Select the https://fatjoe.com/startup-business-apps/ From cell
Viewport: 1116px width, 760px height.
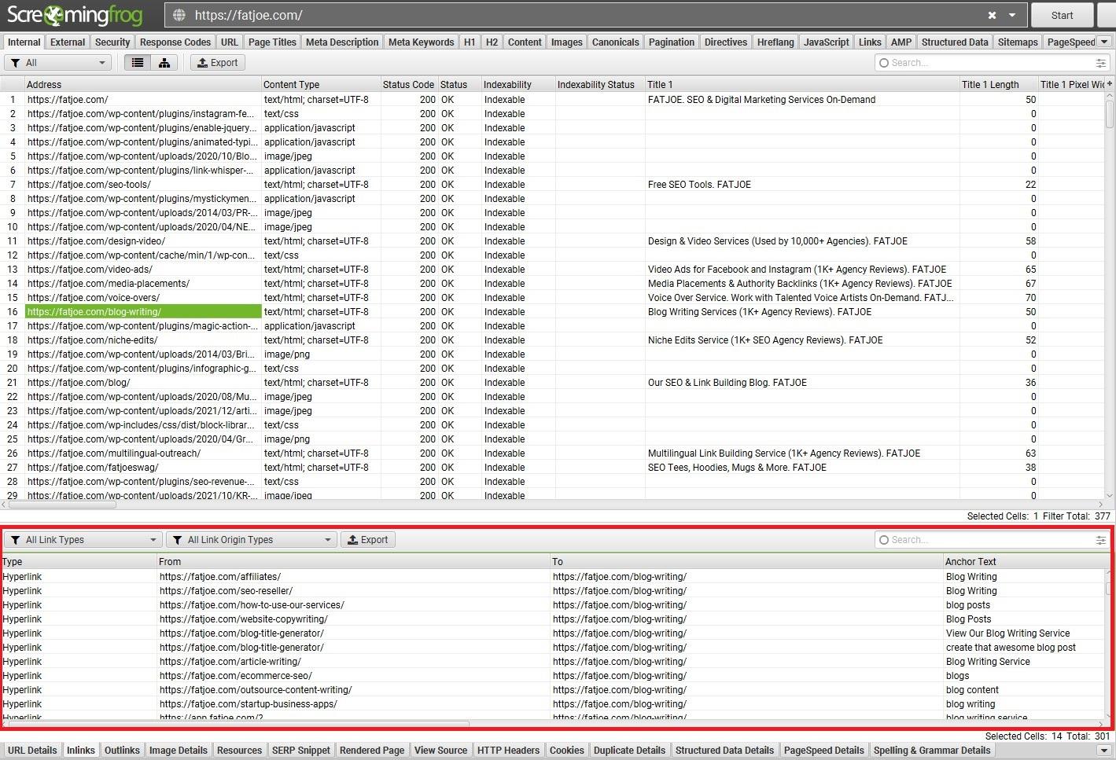pyautogui.click(x=353, y=704)
